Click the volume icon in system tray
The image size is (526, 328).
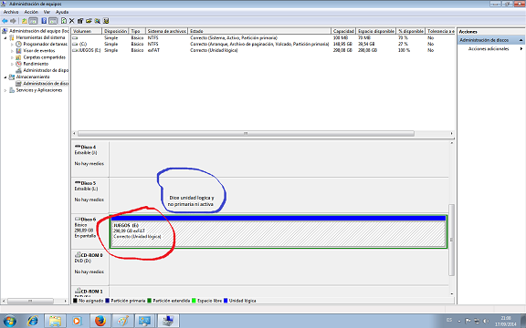(486, 321)
